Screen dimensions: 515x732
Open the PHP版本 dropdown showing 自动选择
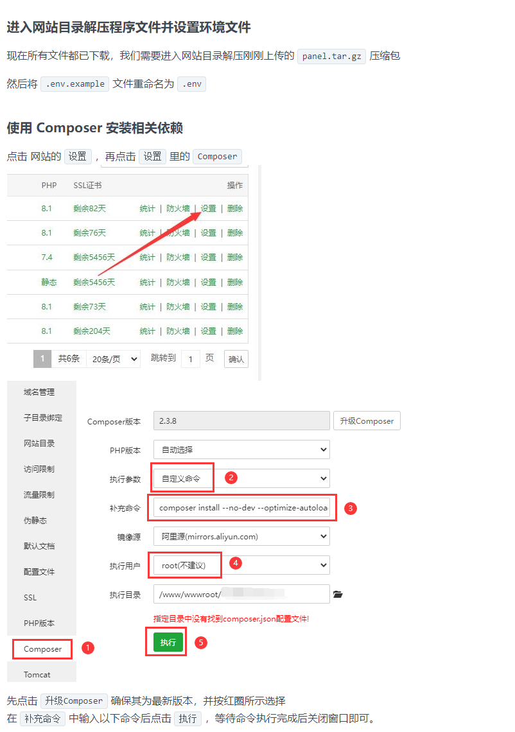(241, 449)
